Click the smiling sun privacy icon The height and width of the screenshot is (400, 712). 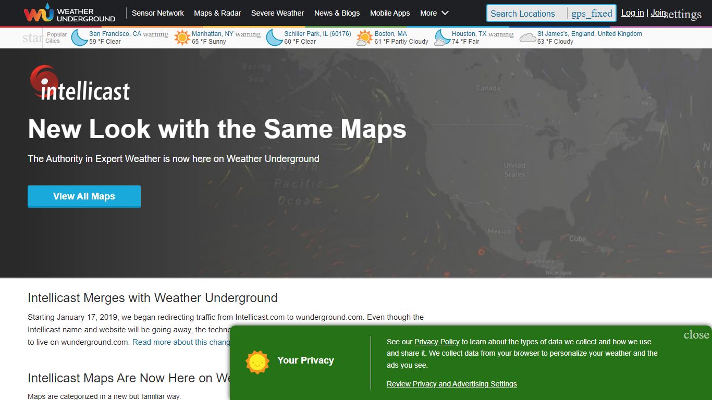click(257, 362)
